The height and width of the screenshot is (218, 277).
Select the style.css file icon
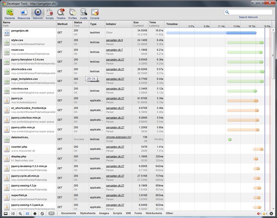point(7,42)
